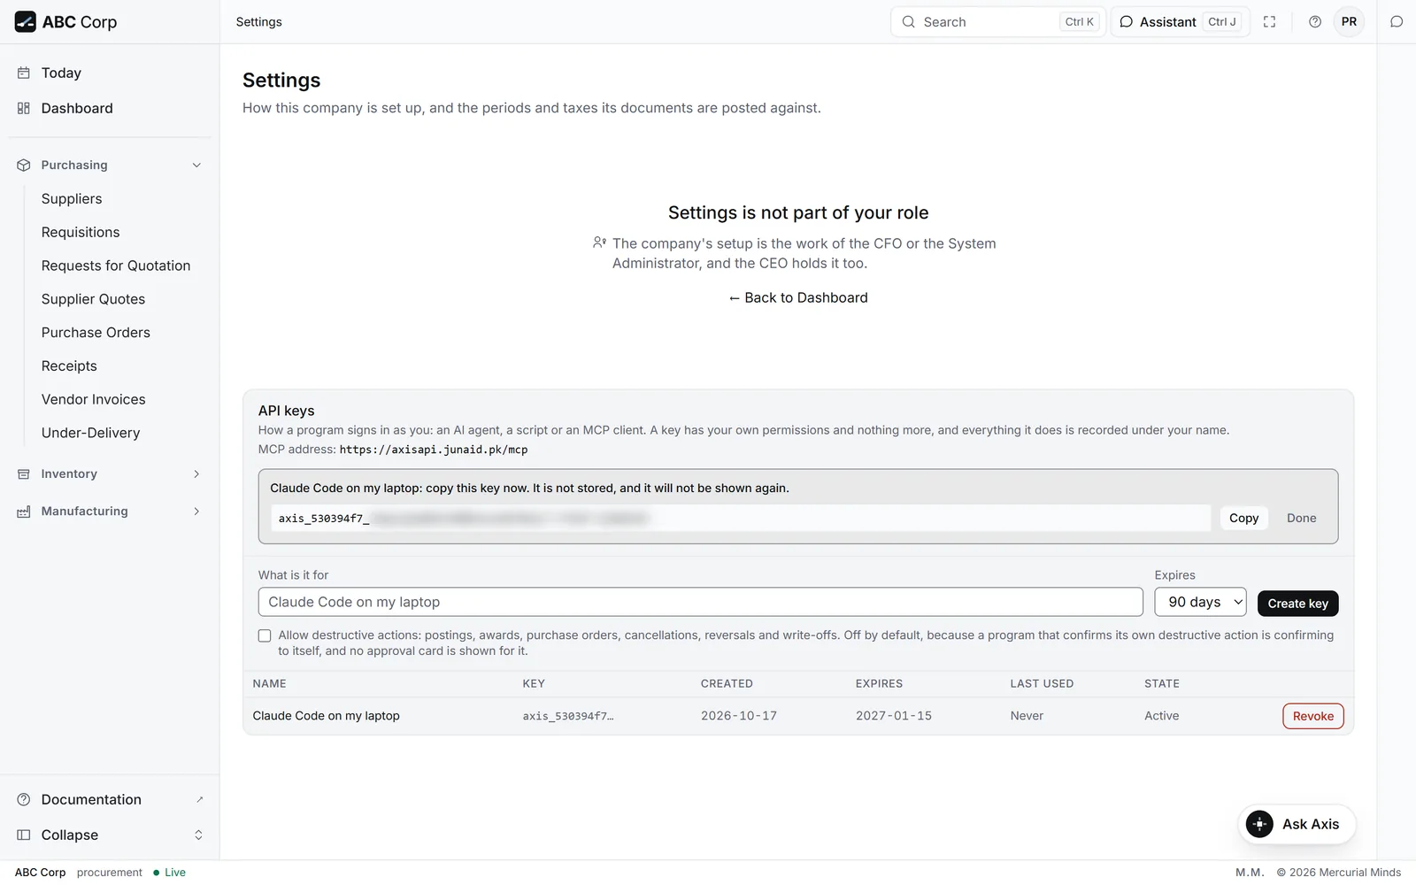The width and height of the screenshot is (1416, 885).
Task: Click the Purchasing box icon
Action: (24, 165)
